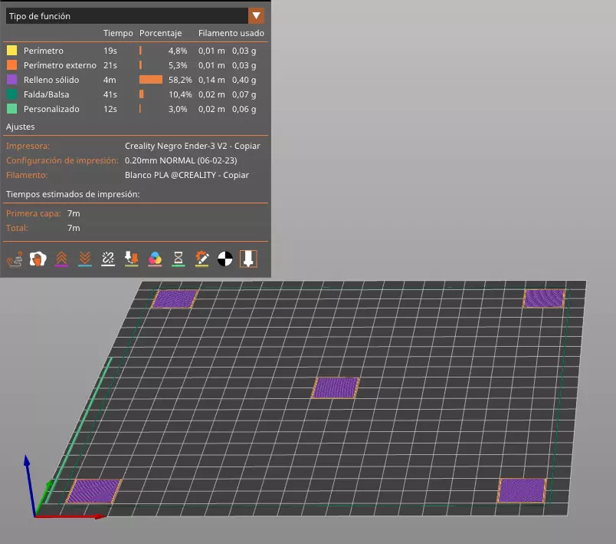Screen dimensions: 616x544
Task: Click the 10,4% percentage value
Action: pos(180,94)
